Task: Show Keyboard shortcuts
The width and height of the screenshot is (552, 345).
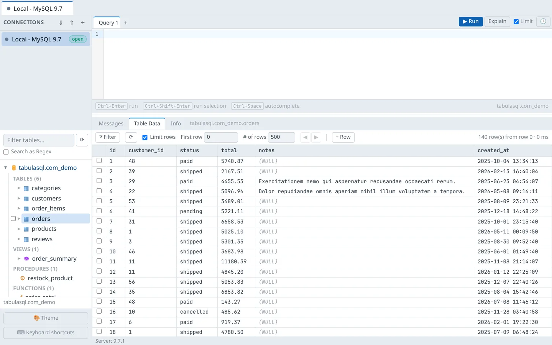Action: pos(46,333)
